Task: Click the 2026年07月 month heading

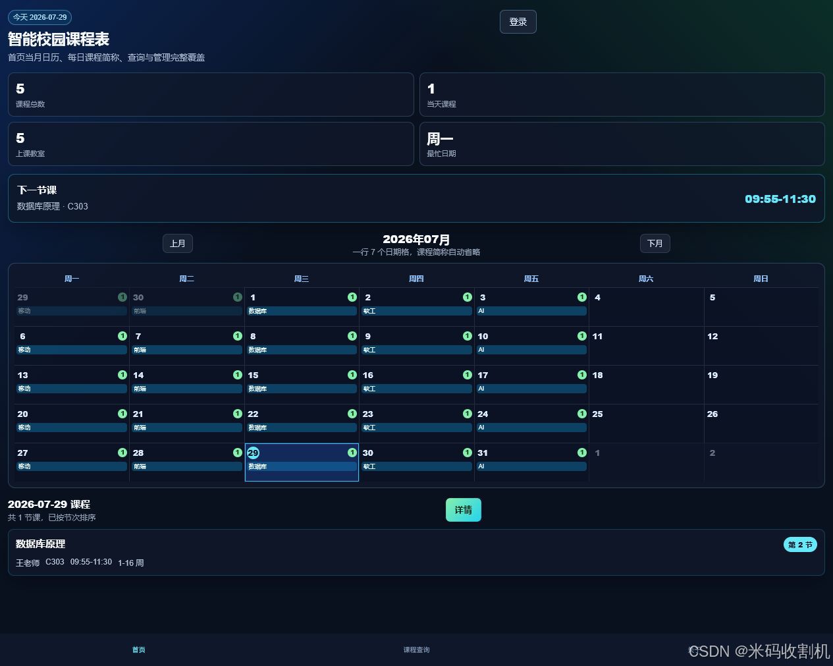Action: click(x=416, y=239)
